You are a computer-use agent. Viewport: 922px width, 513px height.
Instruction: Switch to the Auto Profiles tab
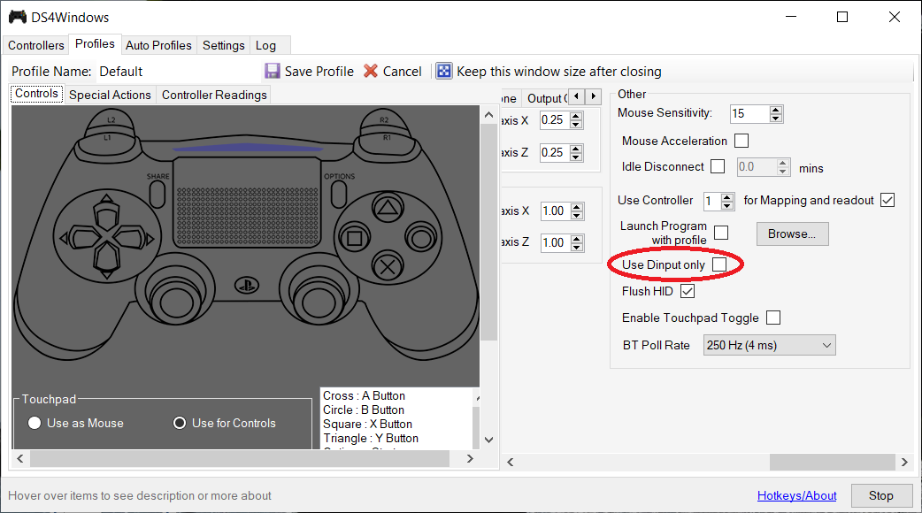[x=158, y=45]
